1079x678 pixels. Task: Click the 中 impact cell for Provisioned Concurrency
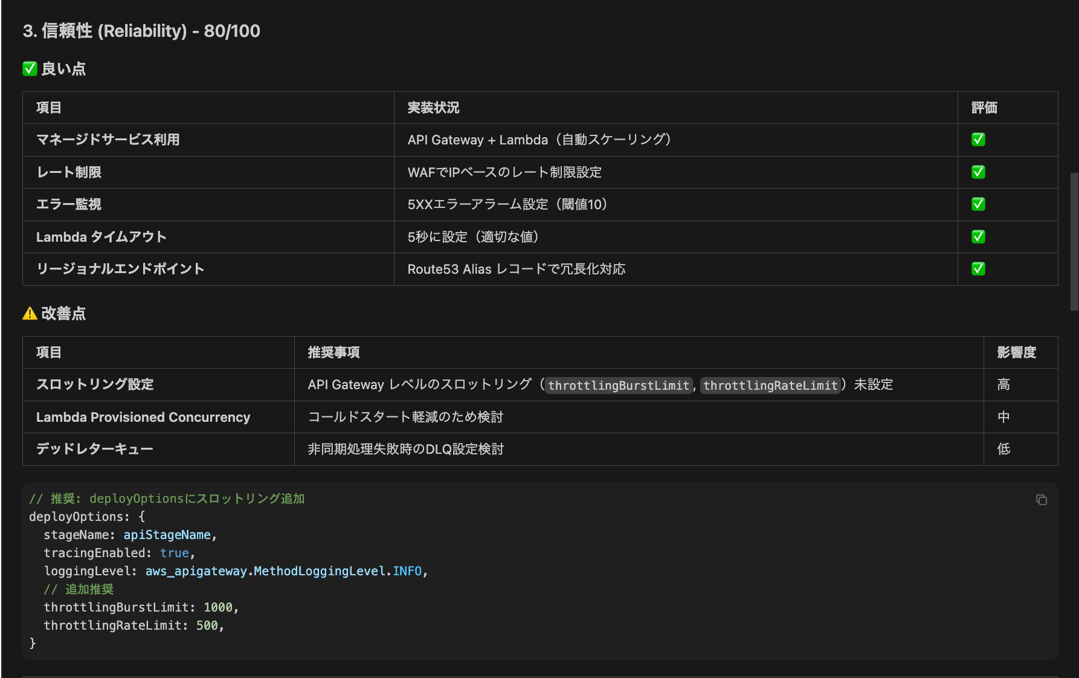pos(1003,417)
